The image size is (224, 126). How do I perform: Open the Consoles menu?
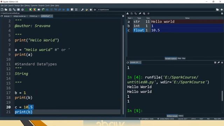[34, 6]
